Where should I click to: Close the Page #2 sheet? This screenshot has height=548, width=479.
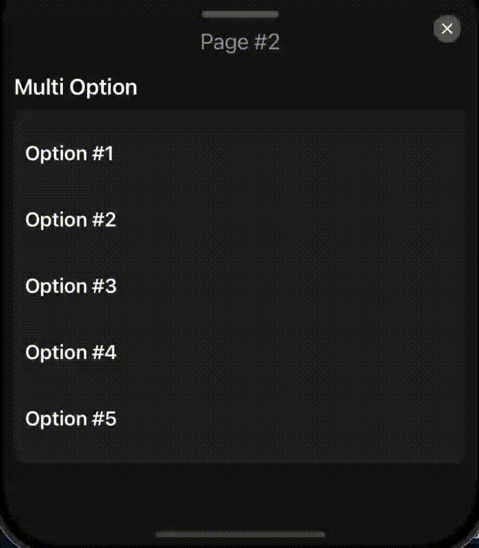(447, 29)
